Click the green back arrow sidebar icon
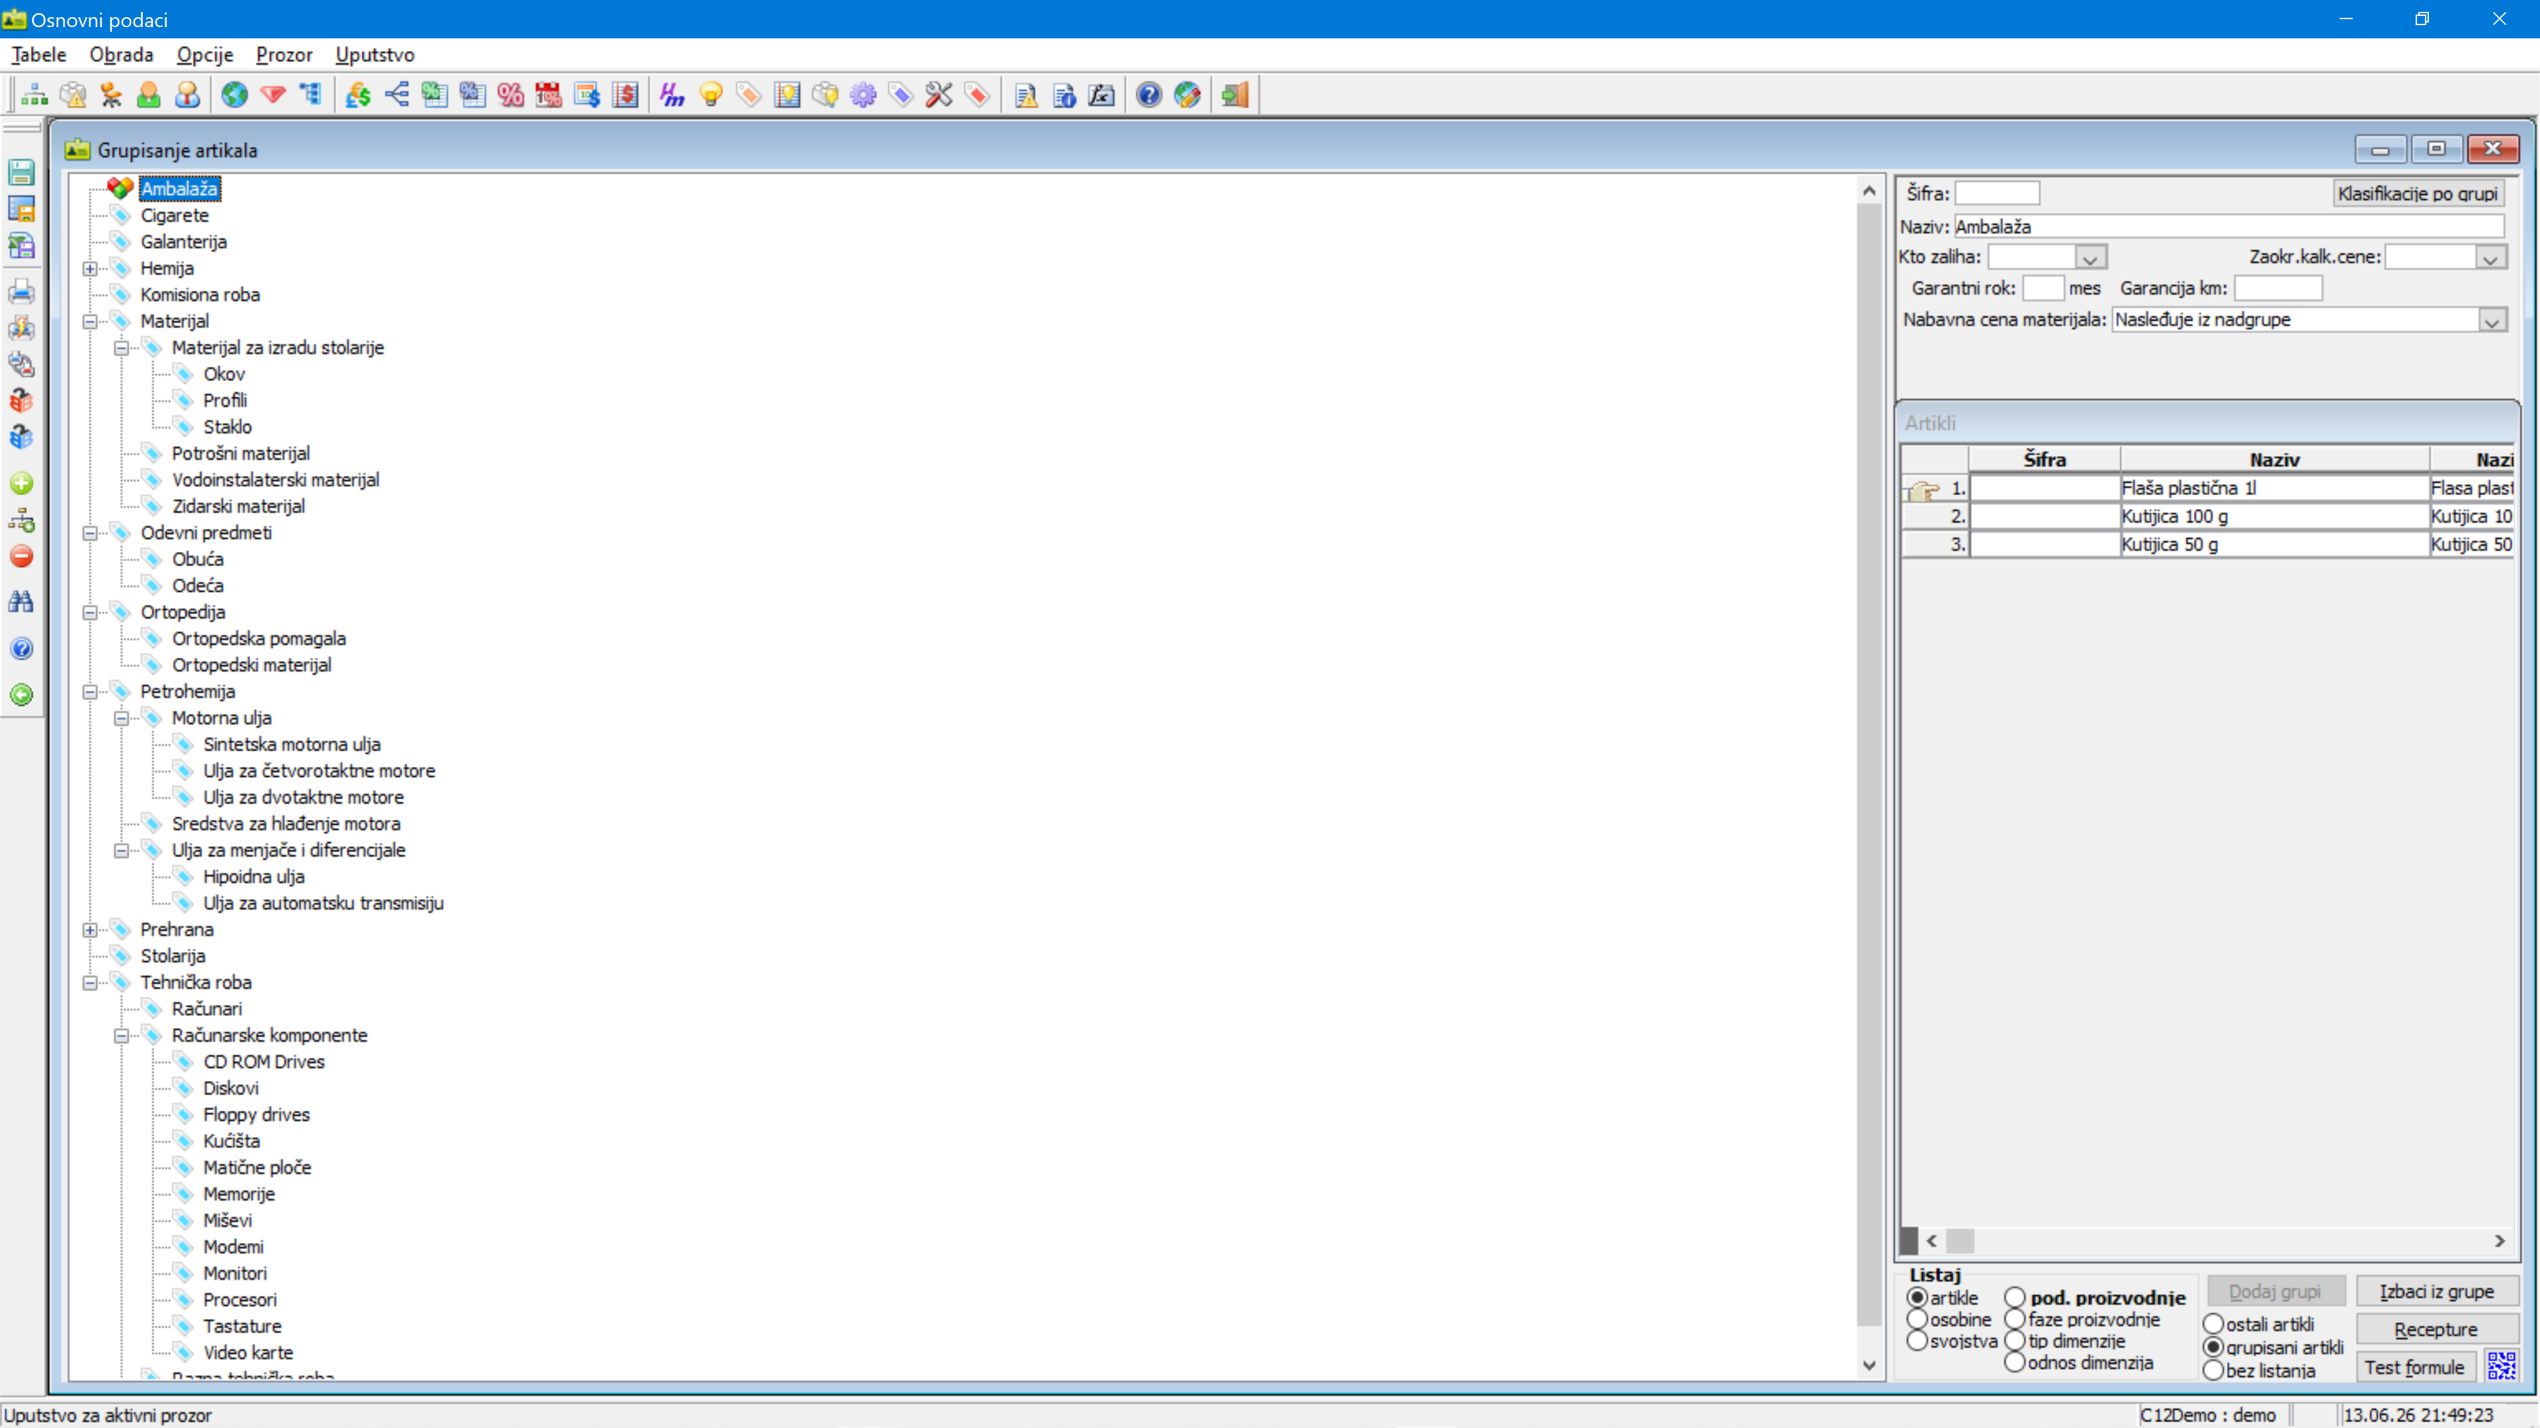This screenshot has width=2540, height=1428. coord(21,695)
